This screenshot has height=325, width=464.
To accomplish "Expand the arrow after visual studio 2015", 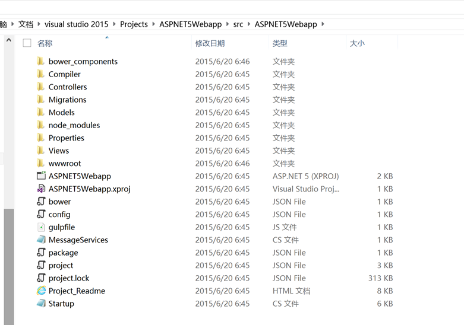I will tap(114, 24).
